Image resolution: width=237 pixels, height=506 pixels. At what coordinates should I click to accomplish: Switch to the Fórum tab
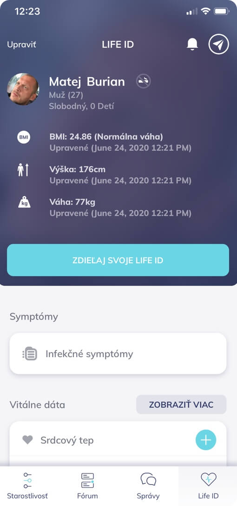click(87, 486)
